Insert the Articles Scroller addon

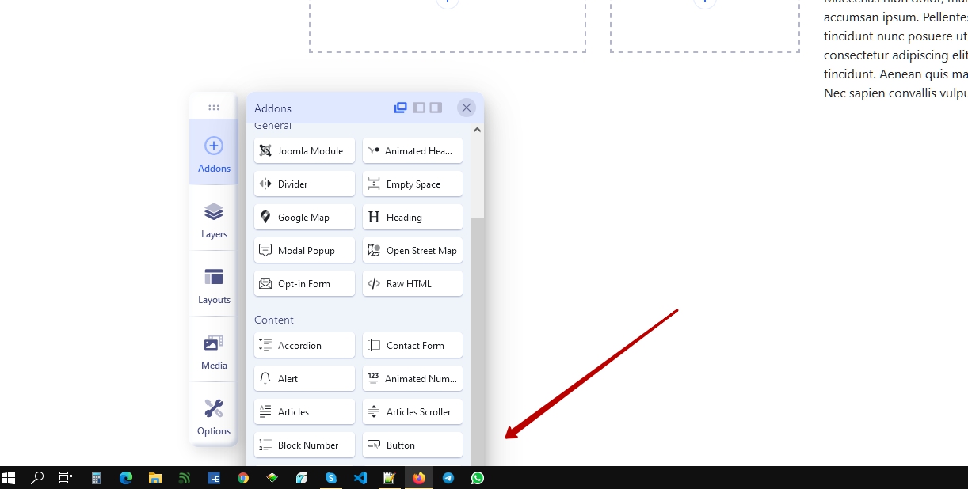(x=413, y=412)
